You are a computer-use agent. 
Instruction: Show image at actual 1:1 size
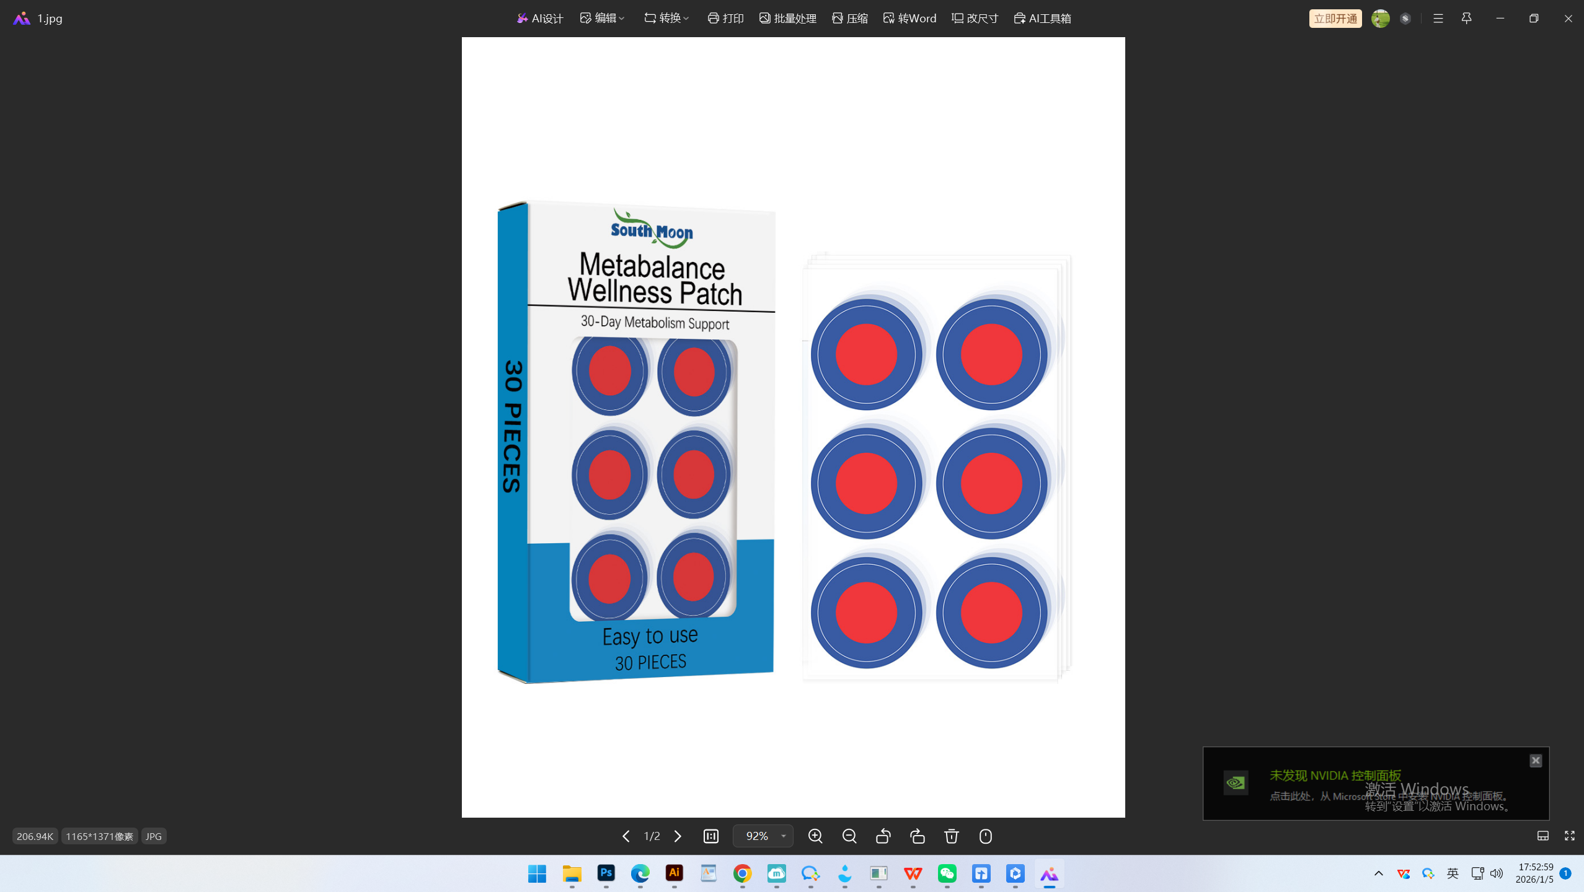tap(711, 836)
